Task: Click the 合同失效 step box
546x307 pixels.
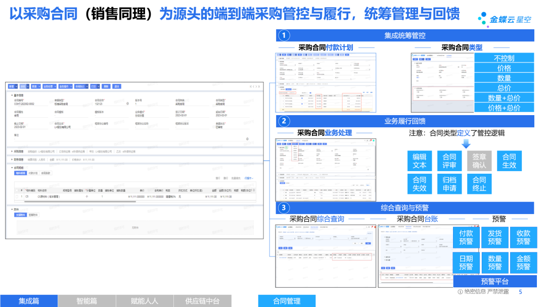Action: pyautogui.click(x=420, y=184)
